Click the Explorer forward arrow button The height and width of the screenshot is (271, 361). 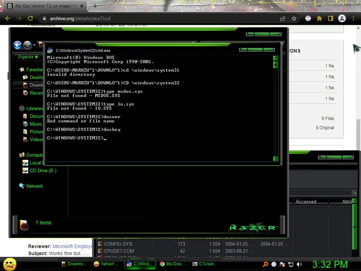click(x=27, y=45)
